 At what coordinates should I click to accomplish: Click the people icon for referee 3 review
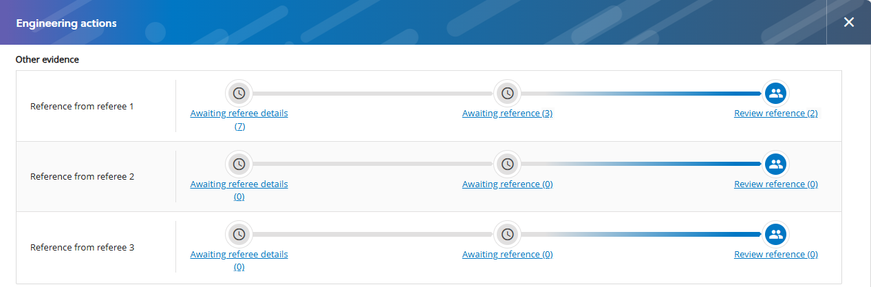pyautogui.click(x=776, y=234)
